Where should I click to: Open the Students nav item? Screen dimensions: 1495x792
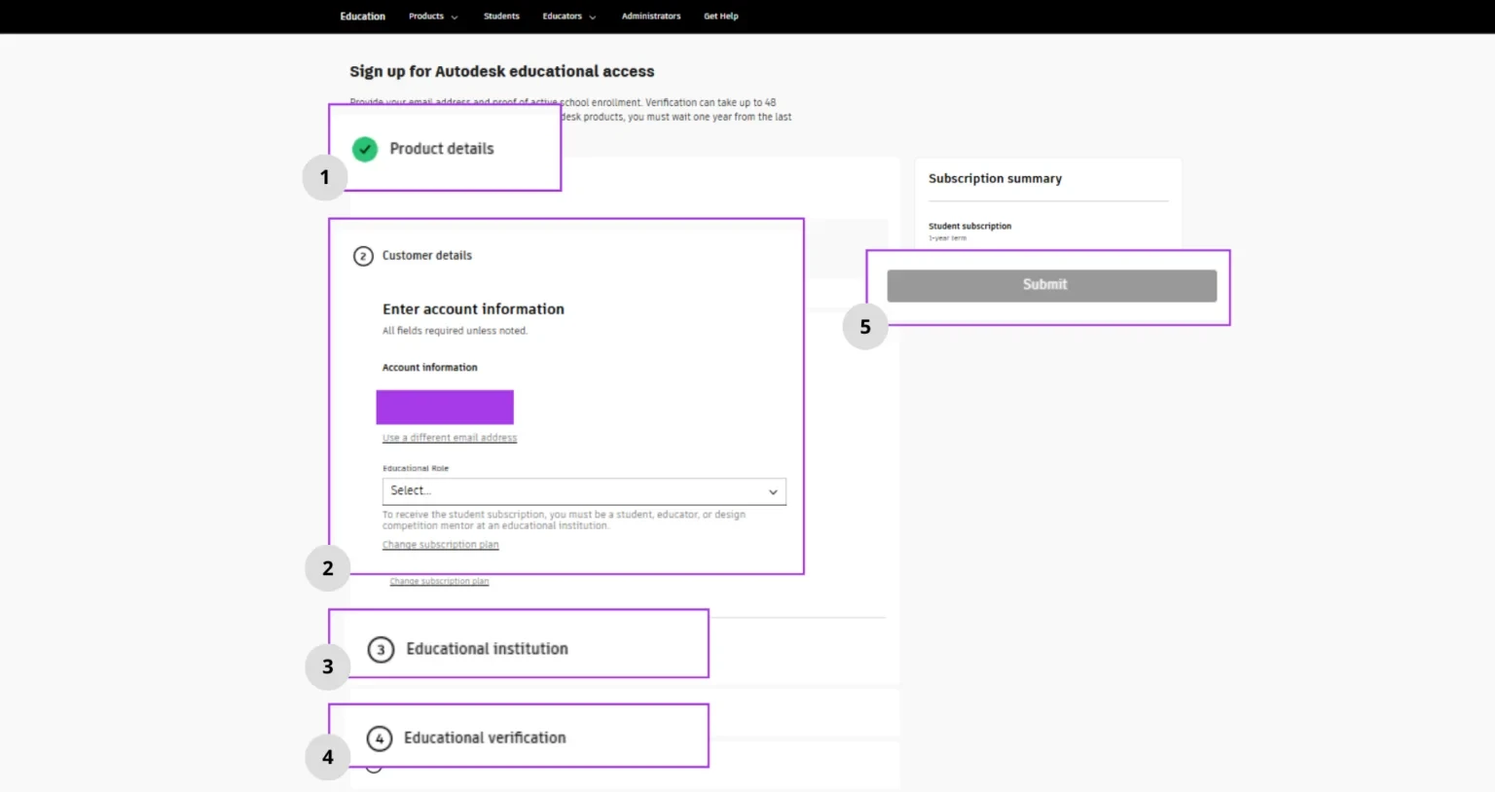click(x=501, y=16)
